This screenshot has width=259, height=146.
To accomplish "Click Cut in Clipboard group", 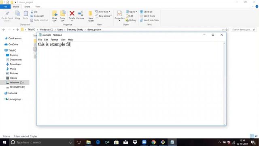I will click(x=34, y=12).
